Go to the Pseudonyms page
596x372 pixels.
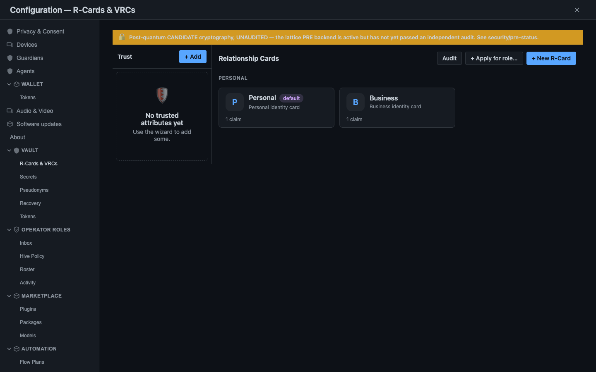coord(34,190)
